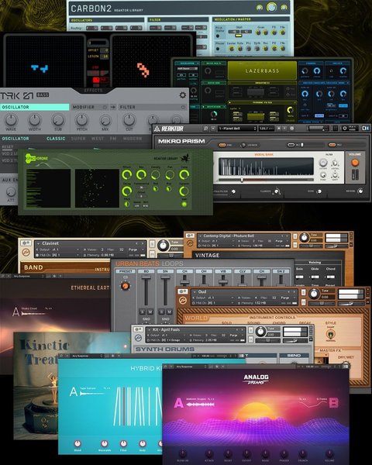Mute the BD channel in Urban Beats
Image resolution: width=372 pixels, height=465 pixels.
pyautogui.click(x=150, y=312)
